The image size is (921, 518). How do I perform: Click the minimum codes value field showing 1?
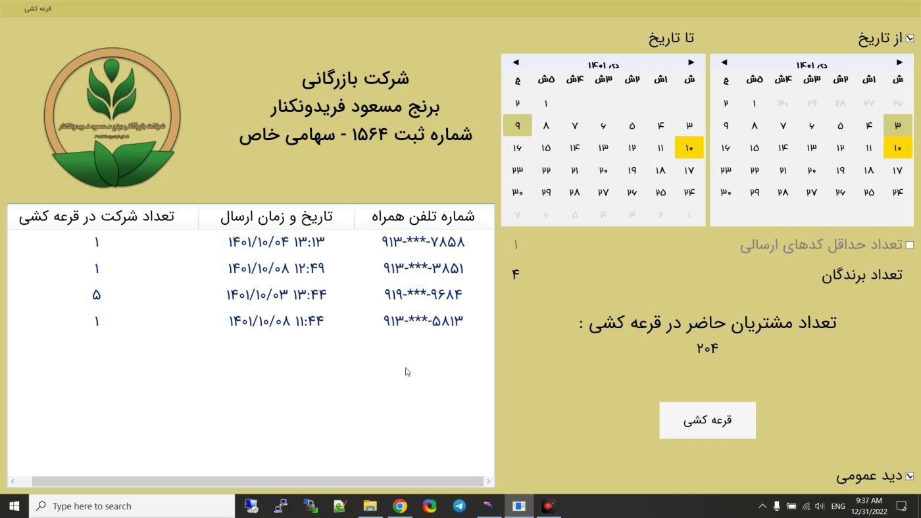(516, 245)
